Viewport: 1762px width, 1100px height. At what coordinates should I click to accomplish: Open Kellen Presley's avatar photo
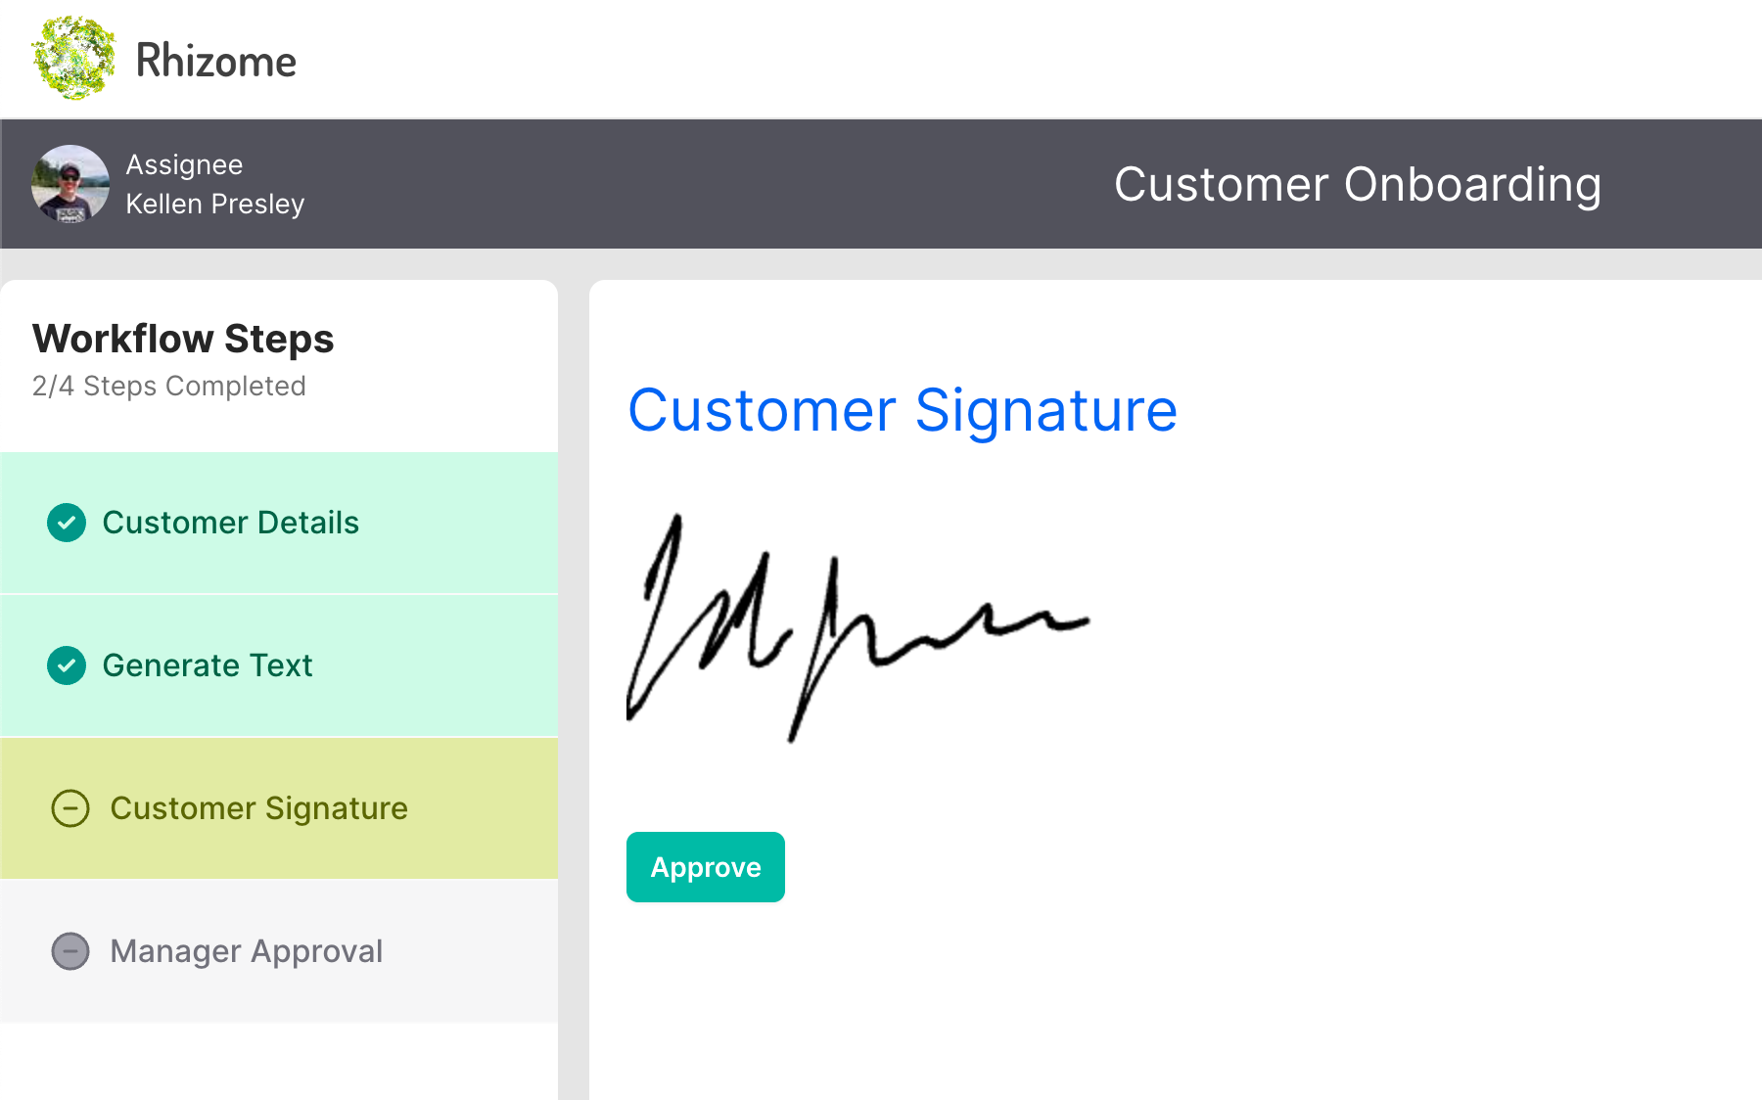coord(70,184)
